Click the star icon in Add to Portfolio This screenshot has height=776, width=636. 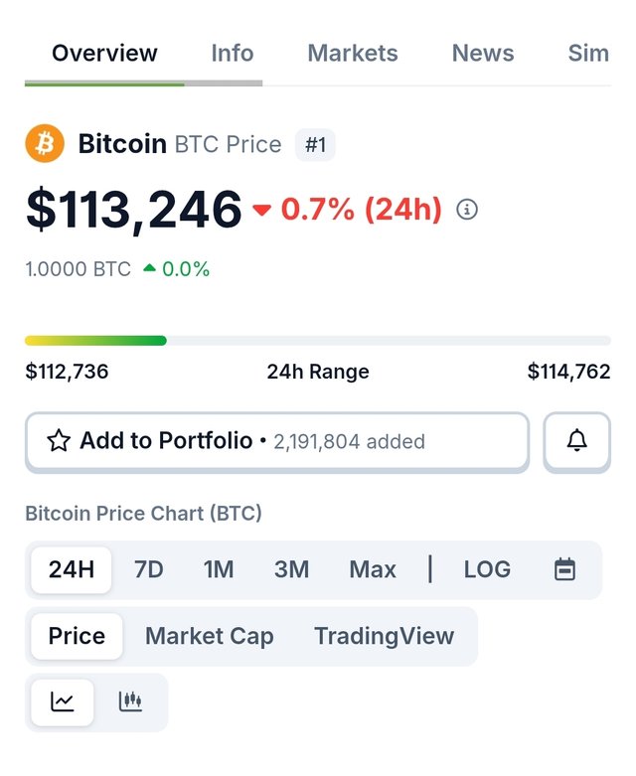59,441
